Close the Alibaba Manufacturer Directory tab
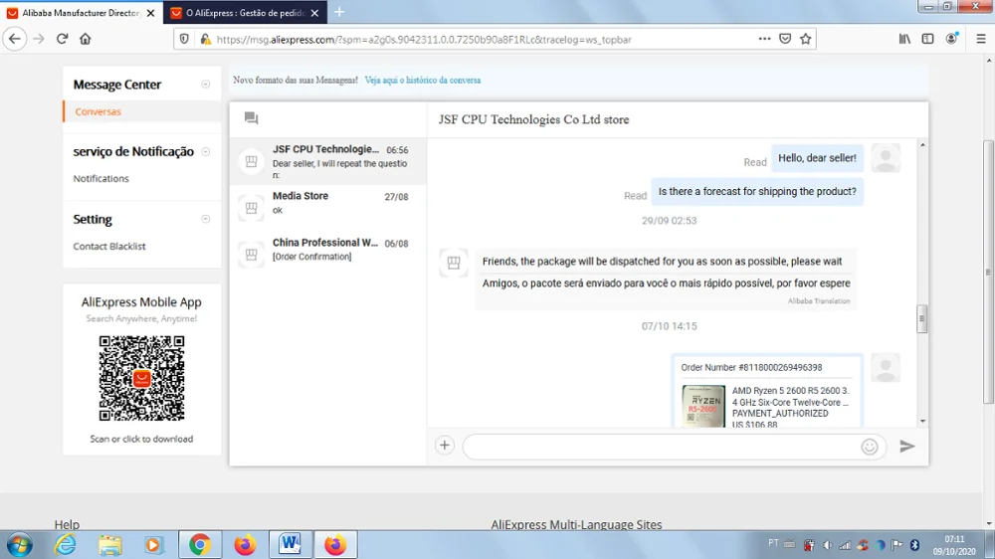995x559 pixels. pyautogui.click(x=150, y=13)
